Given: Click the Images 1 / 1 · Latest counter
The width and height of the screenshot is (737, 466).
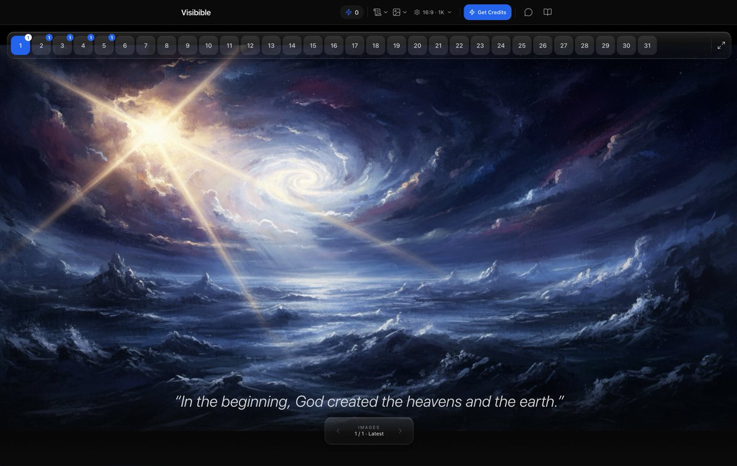Looking at the screenshot, I should (x=369, y=431).
